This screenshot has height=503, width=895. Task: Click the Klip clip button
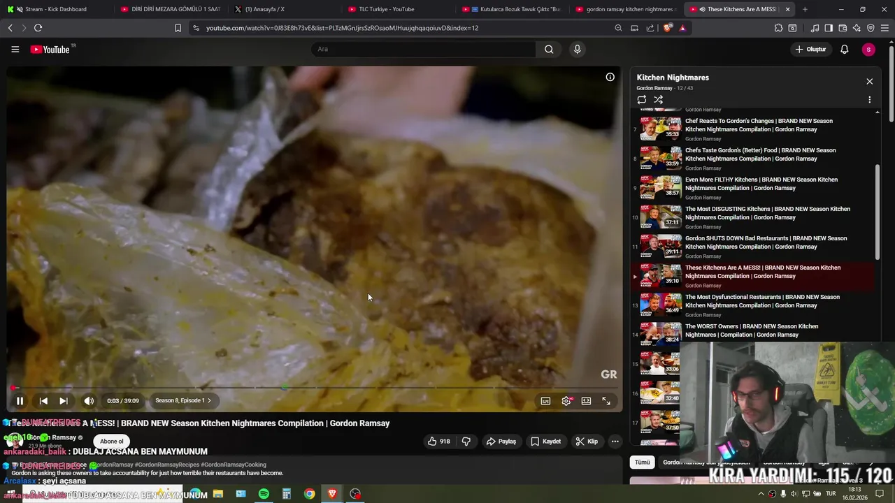(587, 442)
